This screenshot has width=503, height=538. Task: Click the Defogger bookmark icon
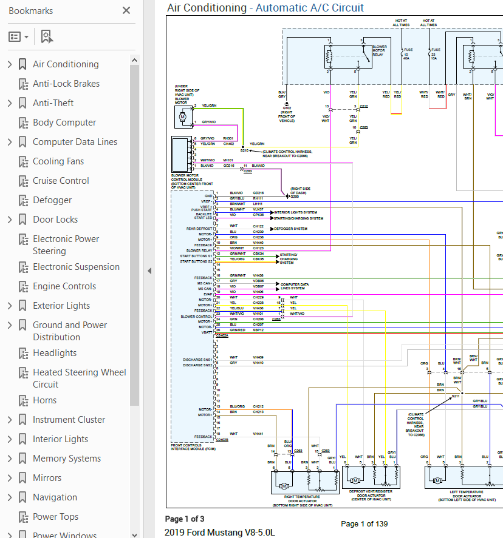[23, 200]
